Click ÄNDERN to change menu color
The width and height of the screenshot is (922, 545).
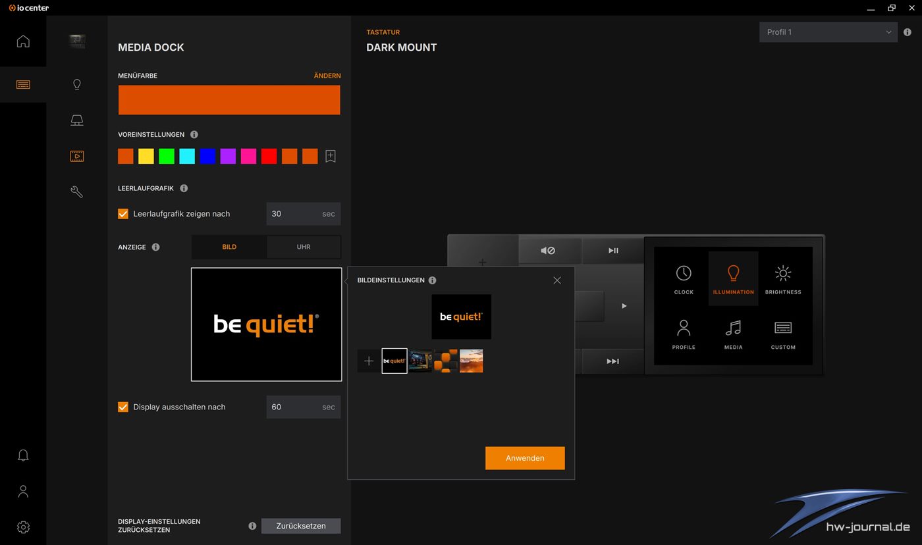point(327,76)
